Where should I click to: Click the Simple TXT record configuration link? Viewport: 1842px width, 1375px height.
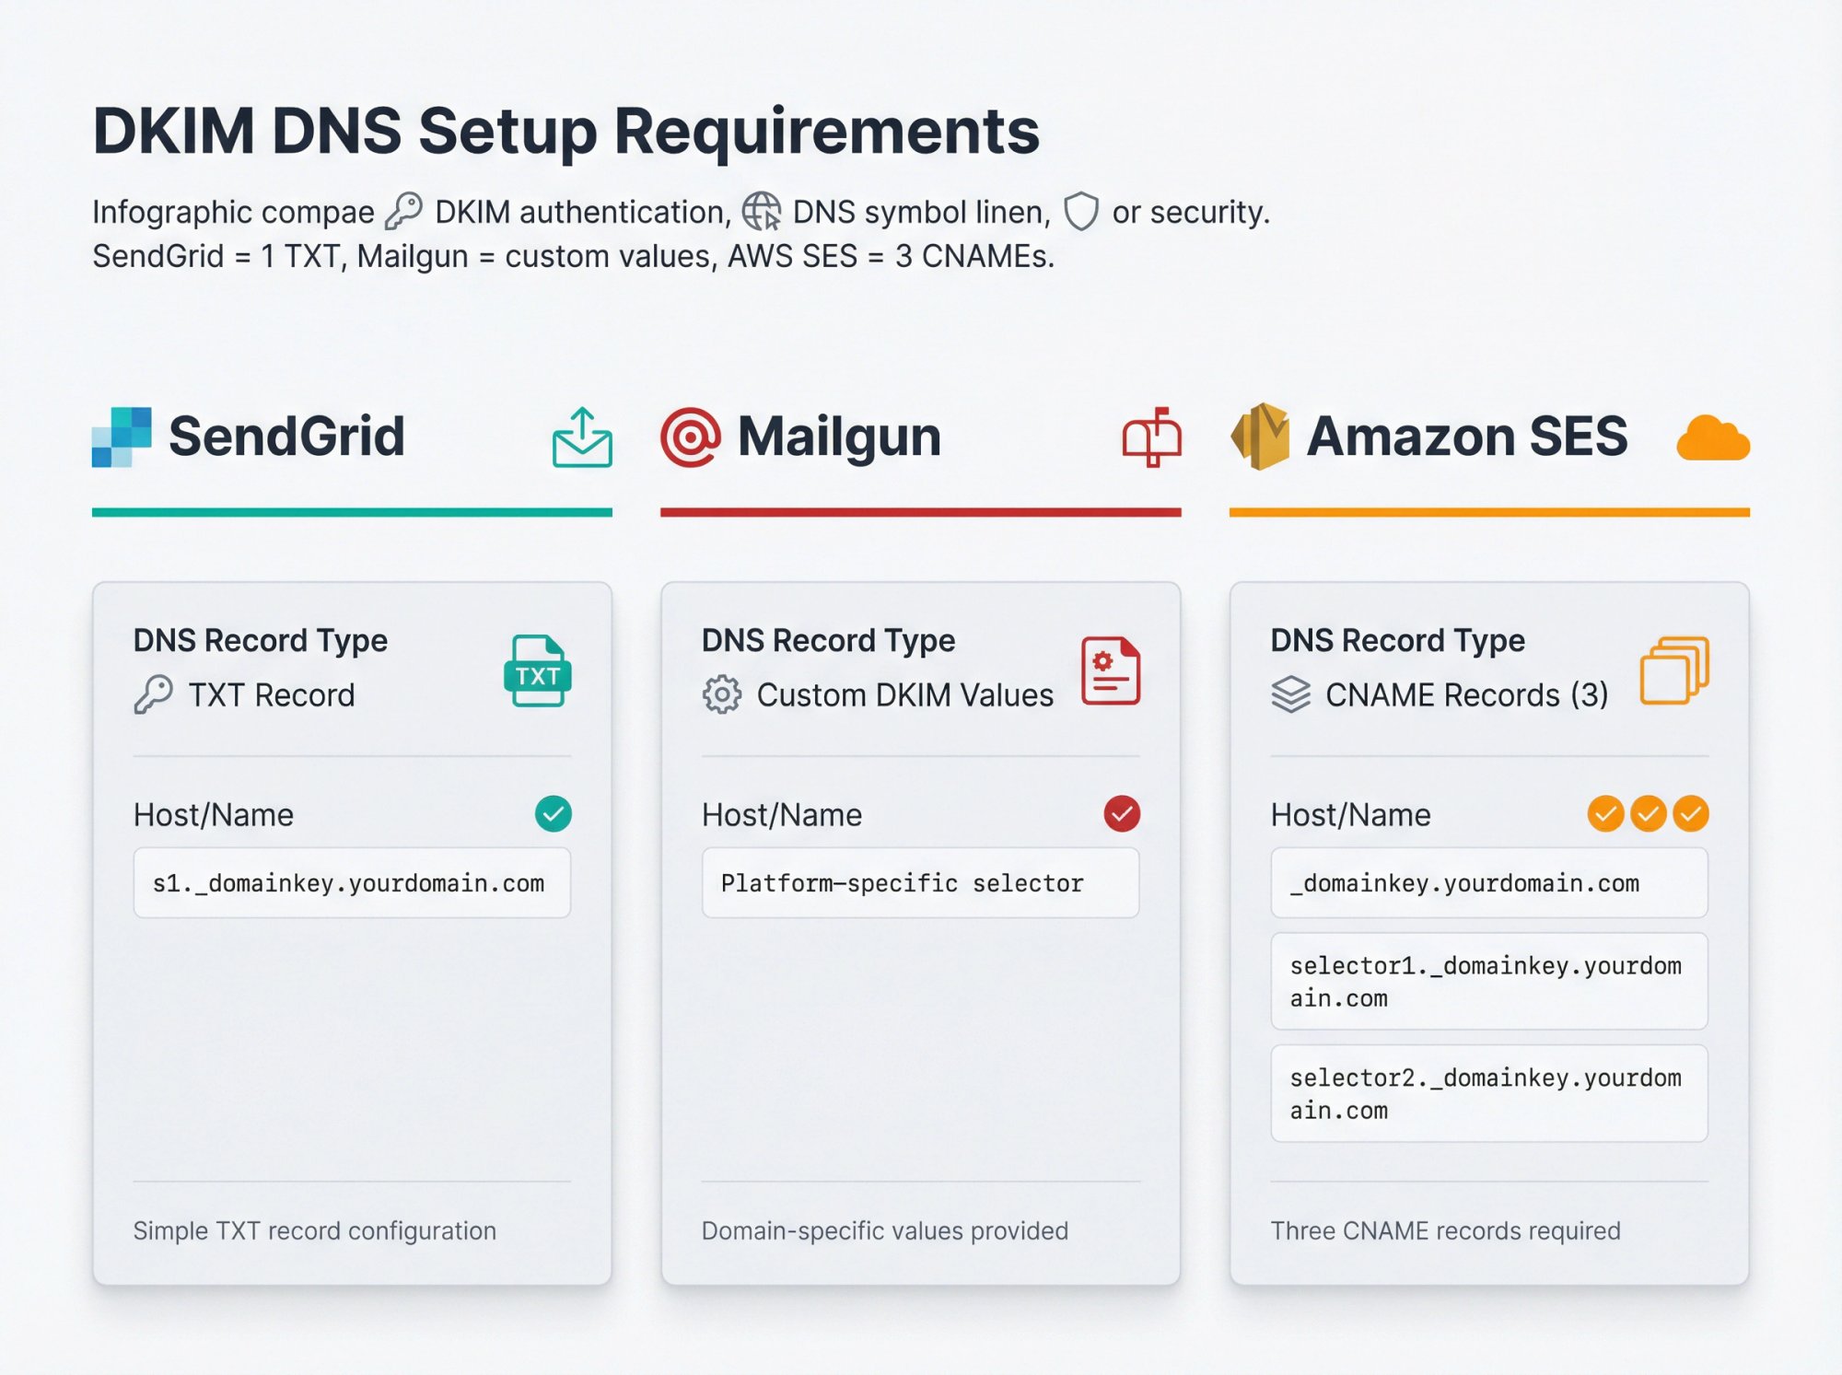[x=315, y=1230]
